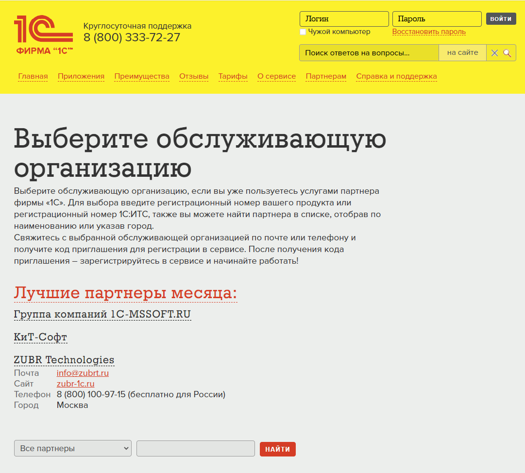The height and width of the screenshot is (473, 525).
Task: Click the support phone number 8 (800) 333-72-27
Action: click(132, 37)
